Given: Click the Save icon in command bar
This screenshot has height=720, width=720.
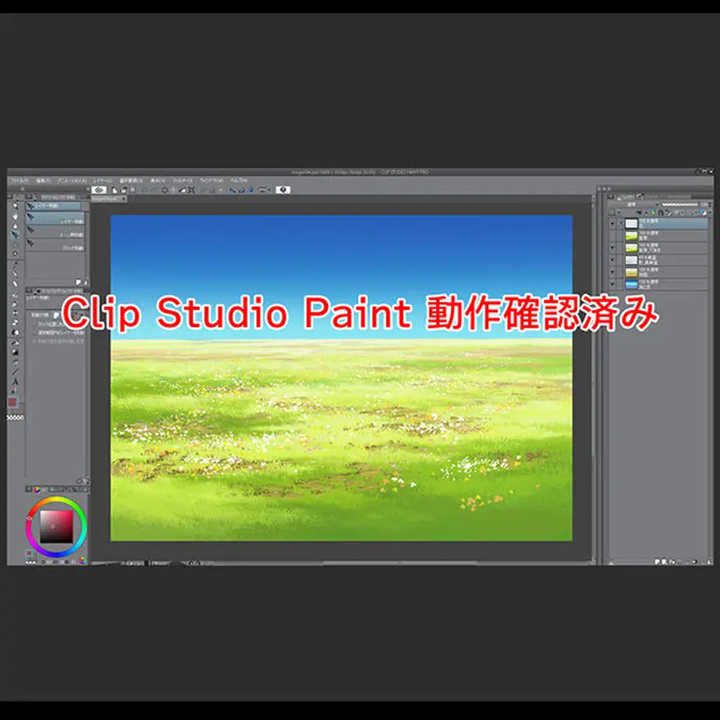Looking at the screenshot, I should 133,189.
